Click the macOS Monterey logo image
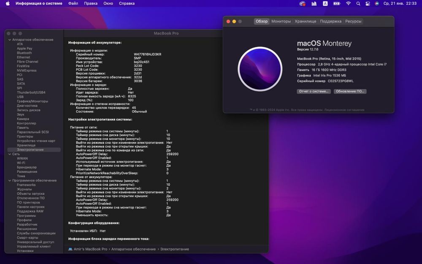Screen dimensions: 422x264 tap(260, 69)
